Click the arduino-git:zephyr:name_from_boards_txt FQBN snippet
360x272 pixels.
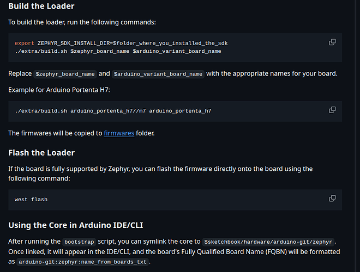click(82, 262)
